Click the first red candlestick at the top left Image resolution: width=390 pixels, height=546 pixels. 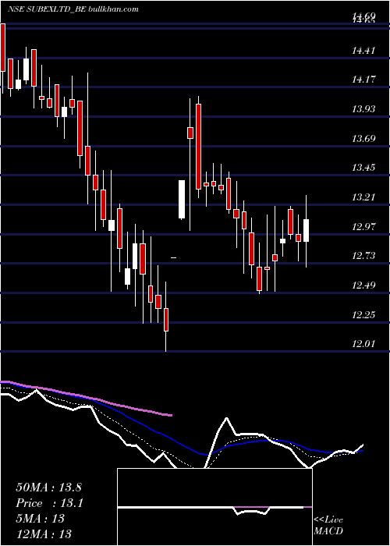2,48
